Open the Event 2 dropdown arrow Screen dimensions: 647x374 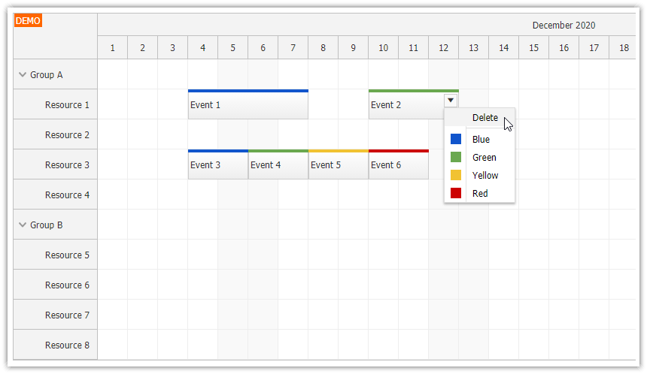tap(451, 100)
